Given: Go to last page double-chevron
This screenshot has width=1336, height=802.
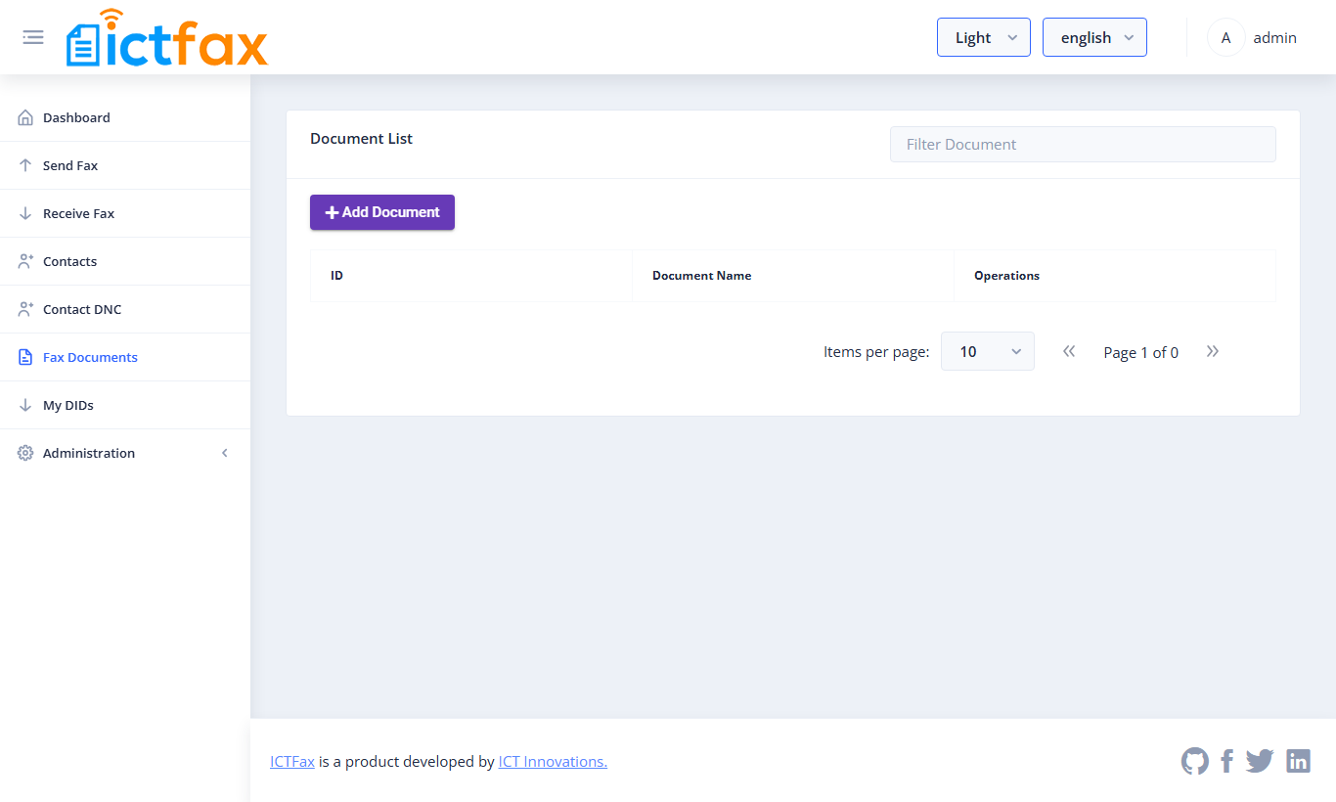Looking at the screenshot, I should click(x=1213, y=351).
